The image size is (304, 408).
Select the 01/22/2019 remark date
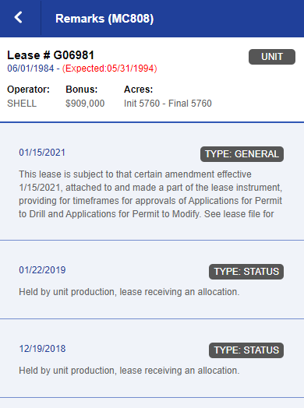point(42,270)
